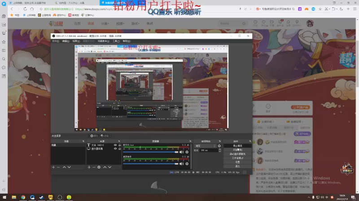Open OBS 工具 menu
The image size is (359, 201).
click(x=116, y=41)
